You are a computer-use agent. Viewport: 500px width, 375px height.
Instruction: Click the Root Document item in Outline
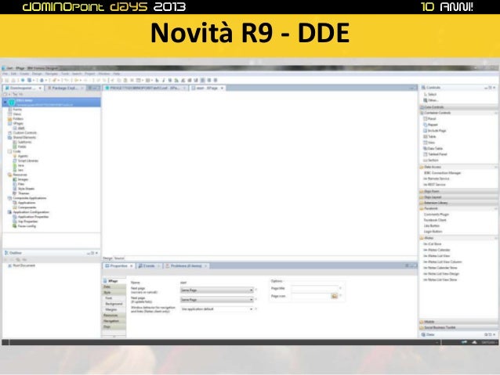(x=24, y=265)
